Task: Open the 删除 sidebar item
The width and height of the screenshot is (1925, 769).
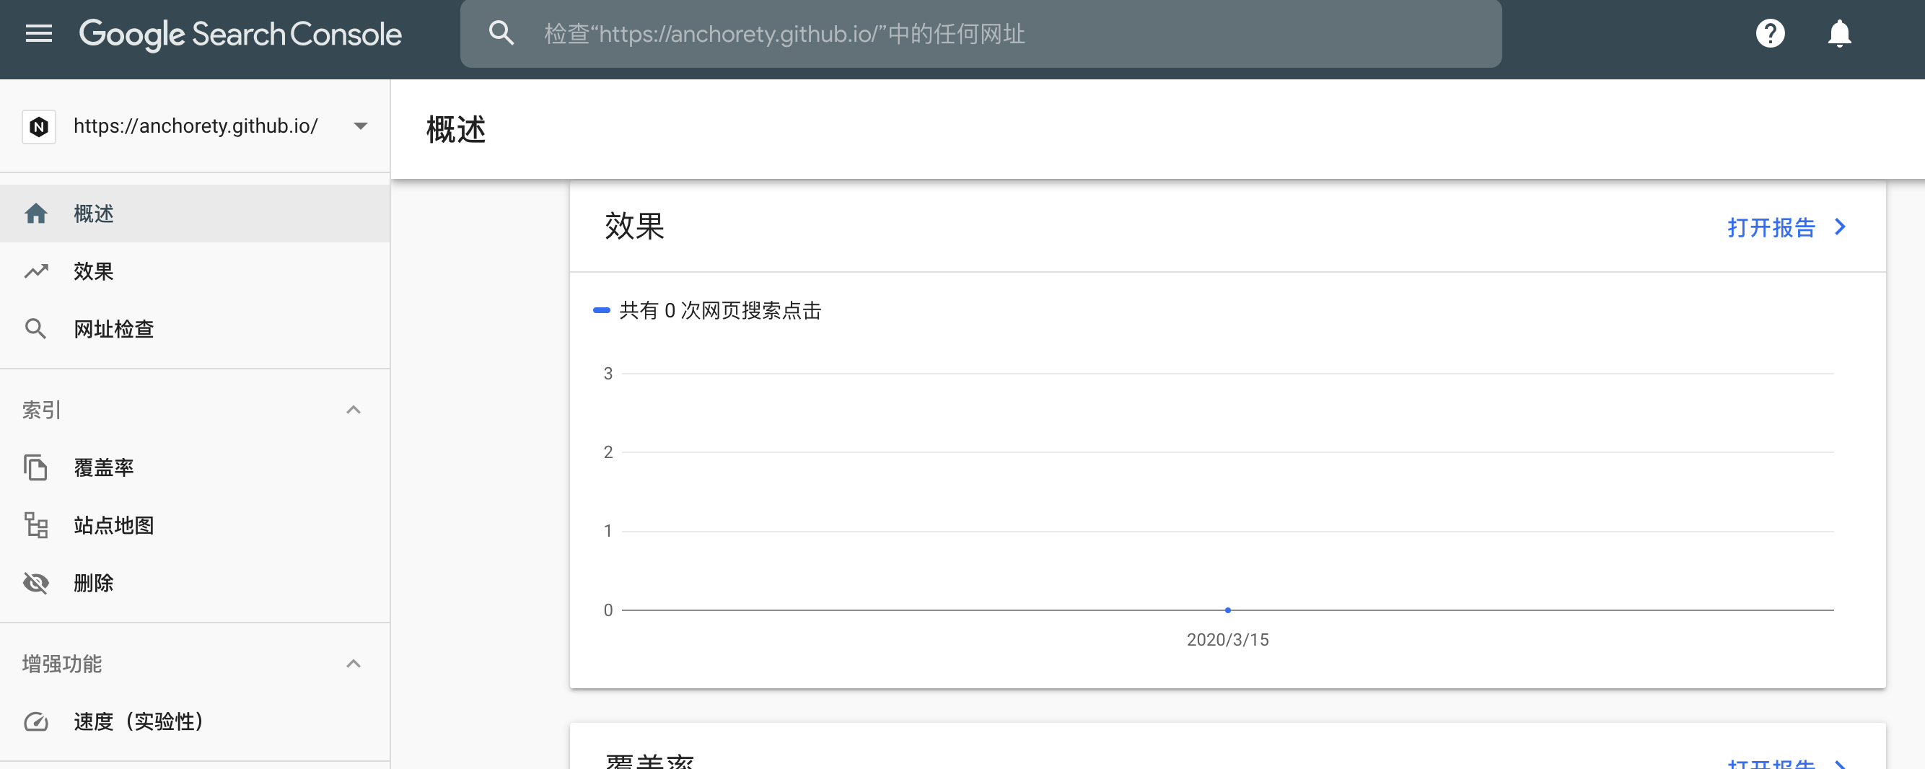Action: (x=195, y=583)
